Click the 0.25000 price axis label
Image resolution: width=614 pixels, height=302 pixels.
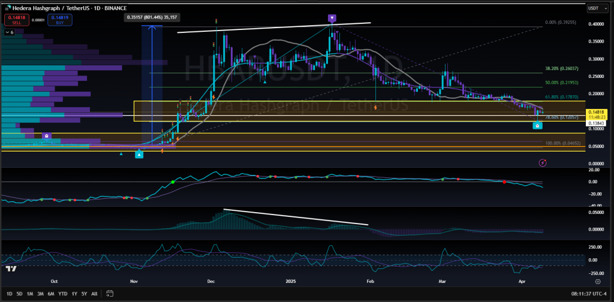(597, 76)
